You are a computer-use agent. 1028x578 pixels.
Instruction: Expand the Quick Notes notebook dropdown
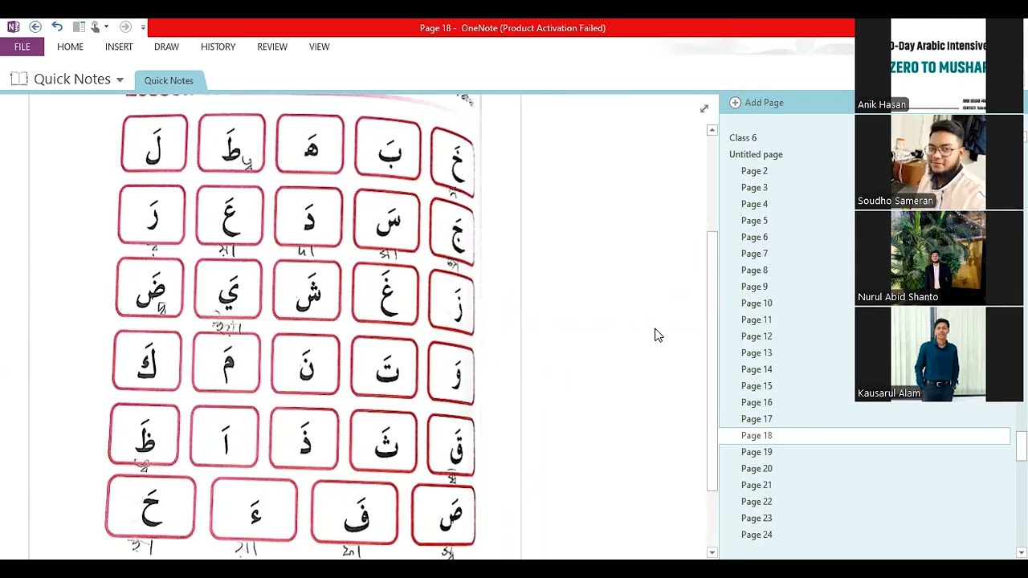[x=120, y=79]
